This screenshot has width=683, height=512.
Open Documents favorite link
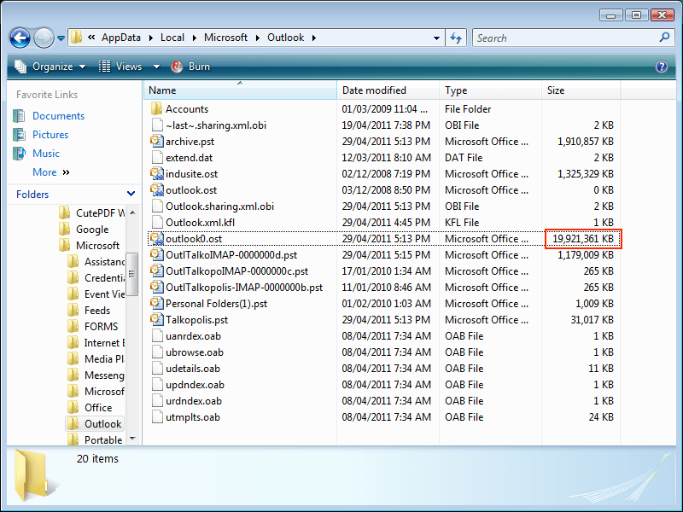tap(58, 116)
